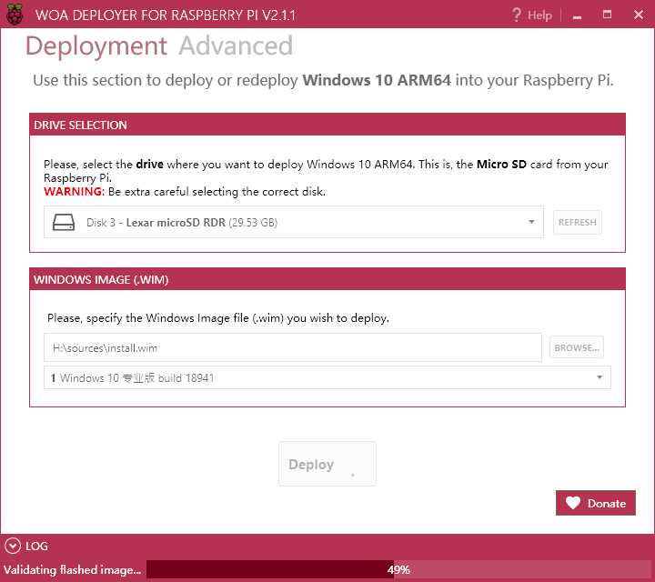Expand the LOG chevron icon
Image resolution: width=655 pixels, height=582 pixels.
tap(13, 546)
